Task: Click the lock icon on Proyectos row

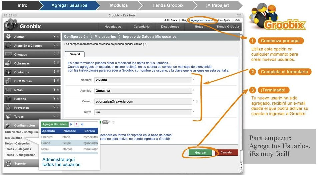Action: coord(58,107)
